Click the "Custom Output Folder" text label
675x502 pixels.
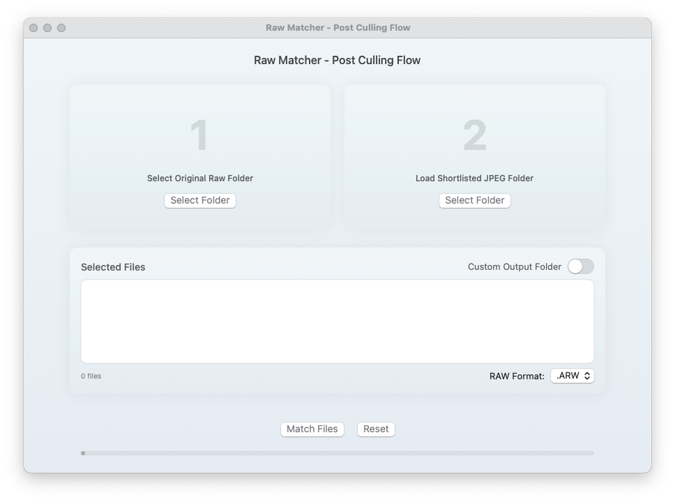[x=514, y=266]
